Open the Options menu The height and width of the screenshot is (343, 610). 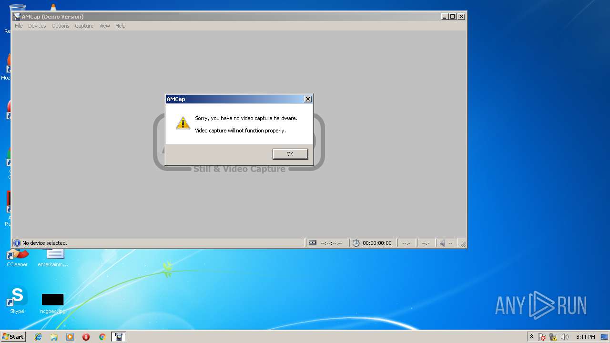coord(61,26)
